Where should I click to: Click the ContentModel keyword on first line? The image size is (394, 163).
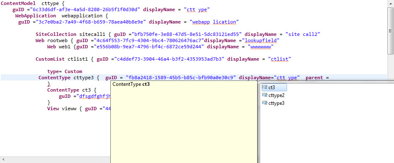coord(18,4)
